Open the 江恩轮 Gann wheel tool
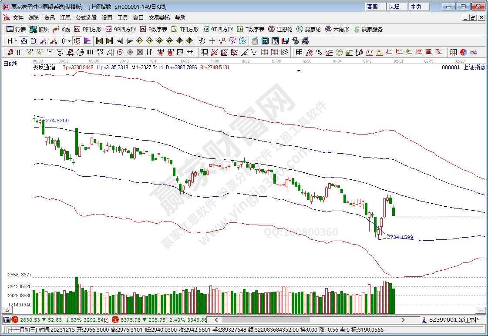488x336 pixels. coord(282,29)
